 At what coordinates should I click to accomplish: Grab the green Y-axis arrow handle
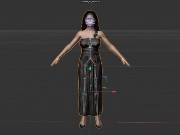tap(90, 68)
